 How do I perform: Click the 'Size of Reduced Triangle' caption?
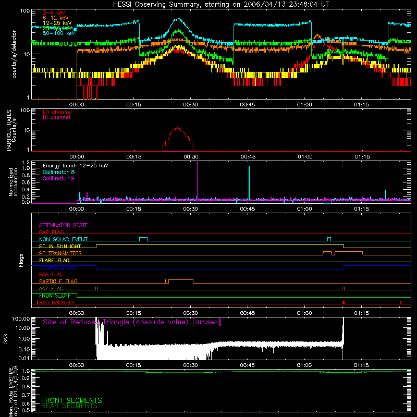tap(132, 322)
